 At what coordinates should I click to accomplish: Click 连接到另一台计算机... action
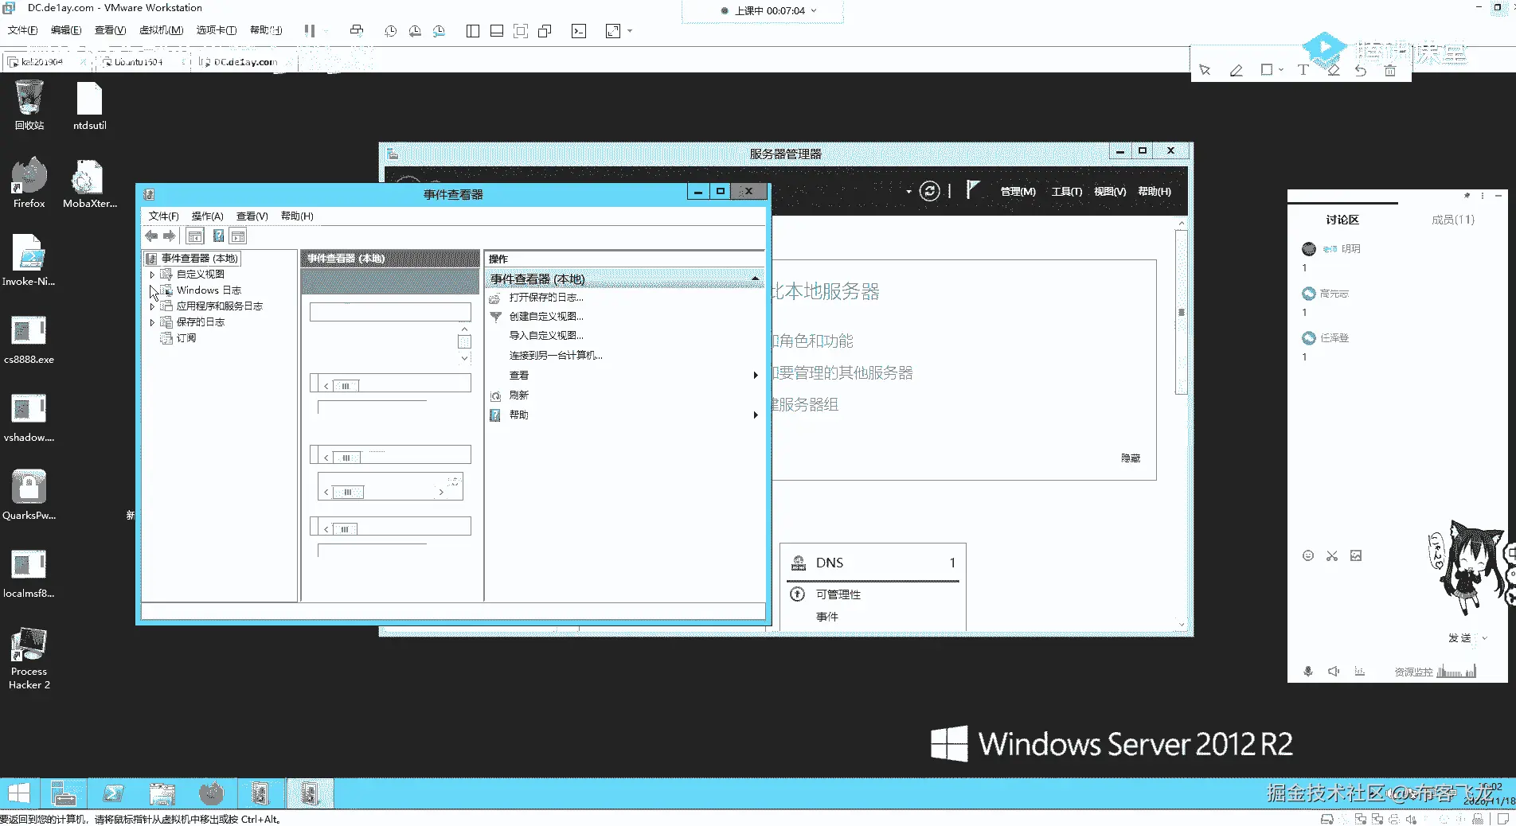click(x=556, y=356)
